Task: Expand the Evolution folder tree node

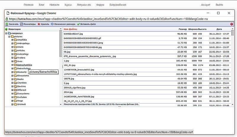Action: click(x=12, y=97)
